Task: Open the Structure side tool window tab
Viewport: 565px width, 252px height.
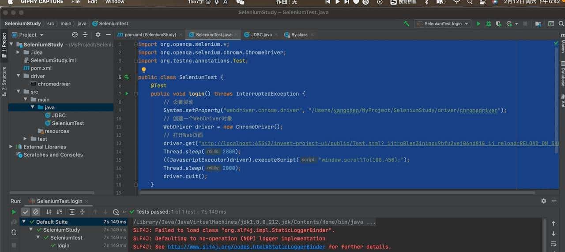Action: pos(4,81)
